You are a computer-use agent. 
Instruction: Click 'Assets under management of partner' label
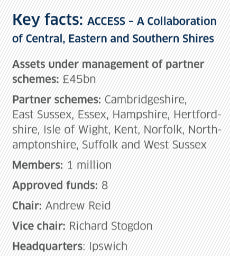point(108,64)
